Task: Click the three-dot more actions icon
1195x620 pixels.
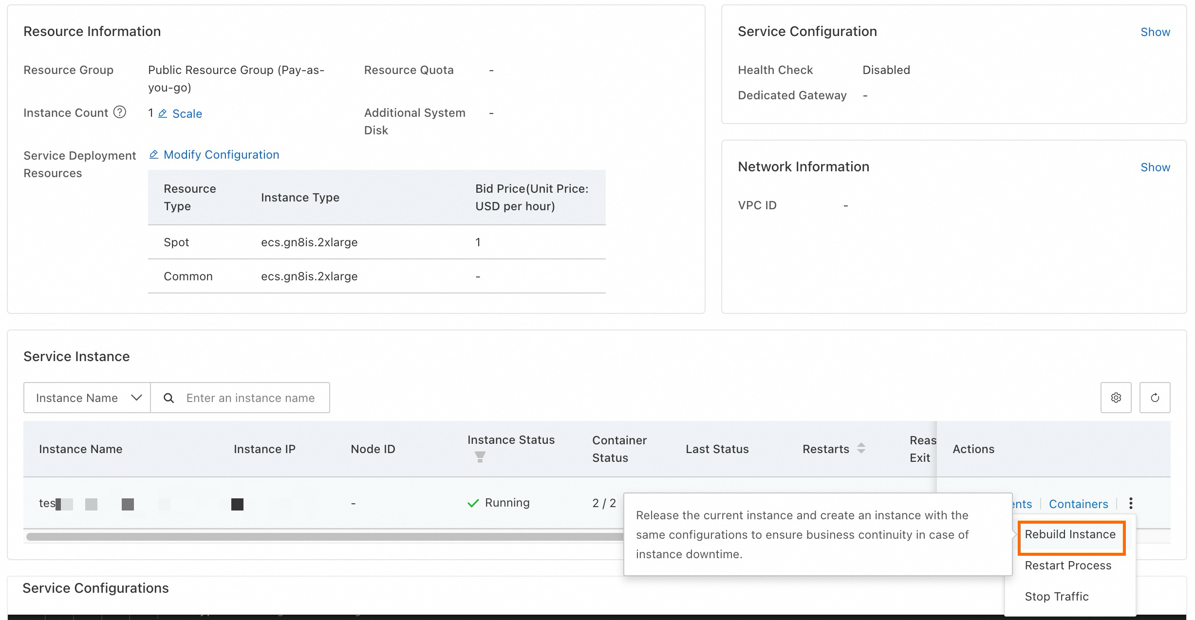Action: [x=1131, y=503]
